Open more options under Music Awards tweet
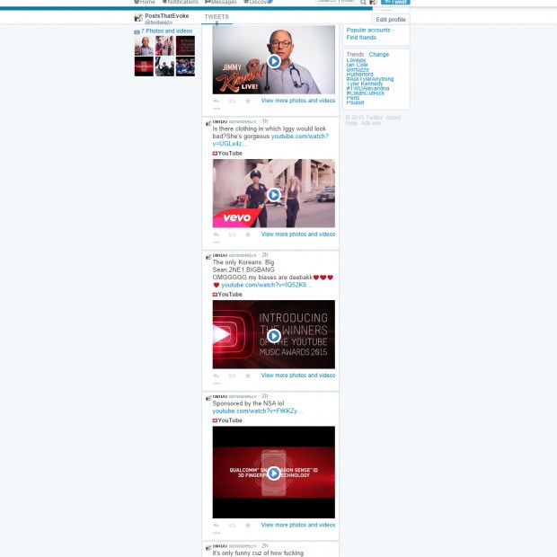The image size is (557, 557). click(x=216, y=384)
